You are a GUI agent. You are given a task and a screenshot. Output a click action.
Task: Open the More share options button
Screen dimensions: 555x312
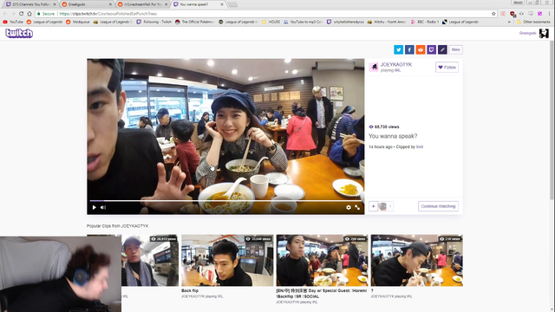pos(456,50)
